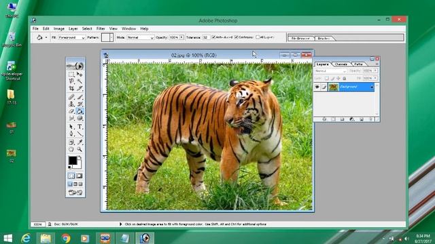435x244 pixels.
Task: Add new adjustment layer icon
Action: 352,119
